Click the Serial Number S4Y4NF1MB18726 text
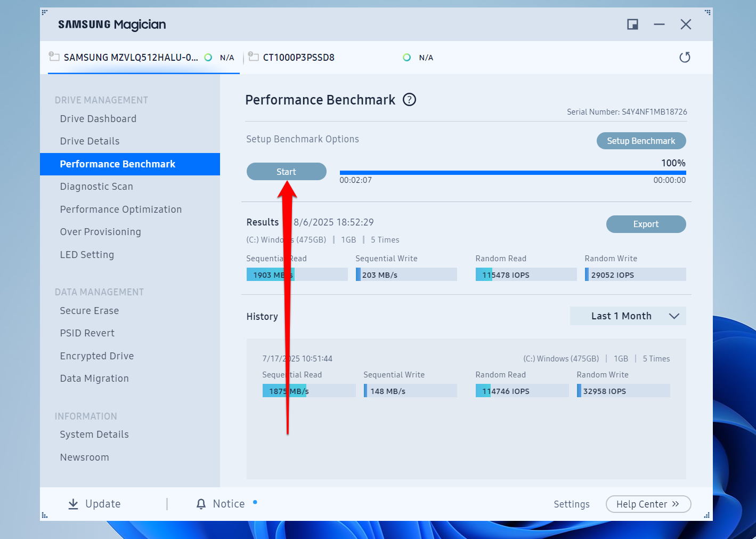This screenshot has width=756, height=539. coord(627,112)
